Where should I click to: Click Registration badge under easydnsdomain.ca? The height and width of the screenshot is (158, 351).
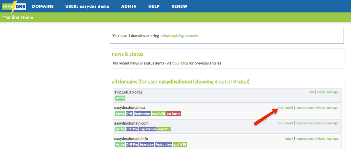pos(142,114)
